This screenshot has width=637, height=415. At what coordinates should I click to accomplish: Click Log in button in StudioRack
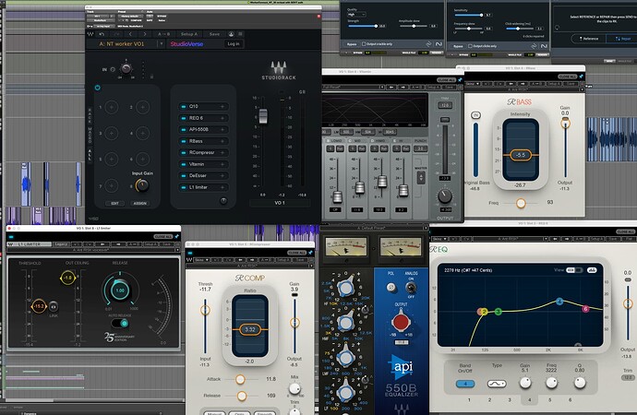(234, 44)
